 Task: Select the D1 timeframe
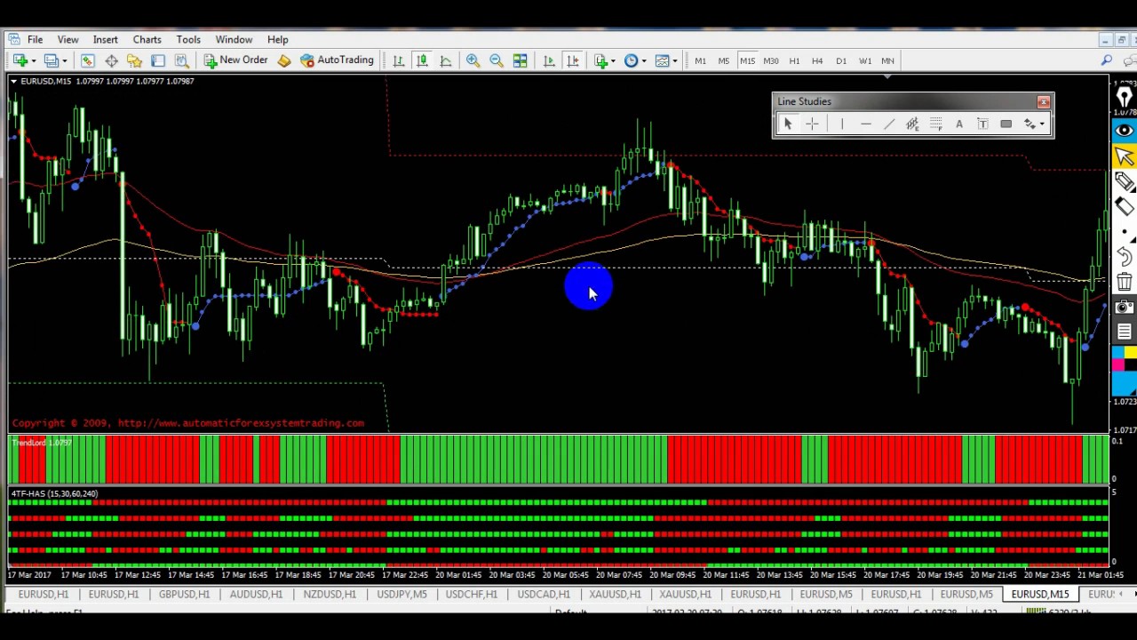pyautogui.click(x=841, y=60)
